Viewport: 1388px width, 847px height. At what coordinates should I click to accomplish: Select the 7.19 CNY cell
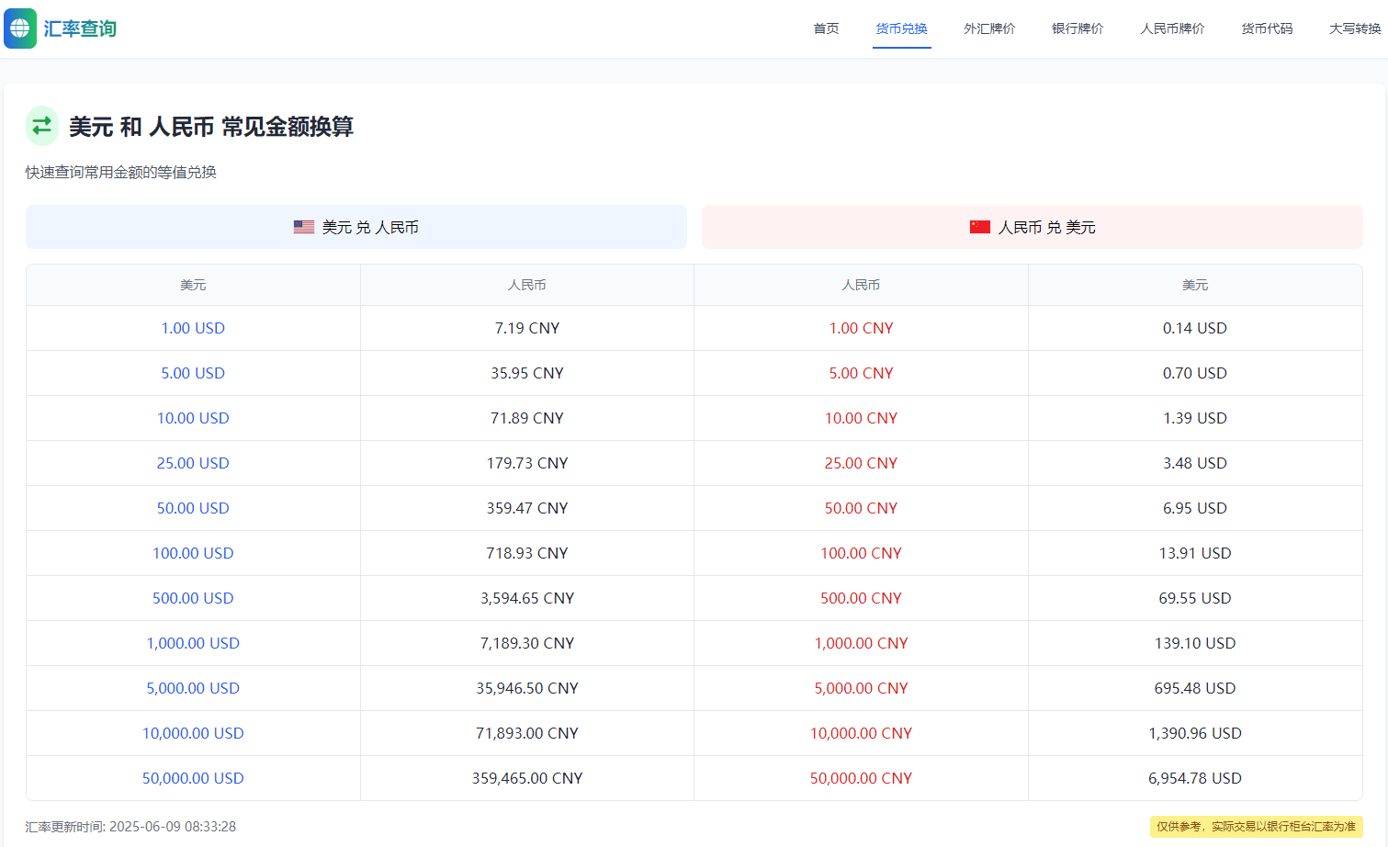click(x=527, y=328)
